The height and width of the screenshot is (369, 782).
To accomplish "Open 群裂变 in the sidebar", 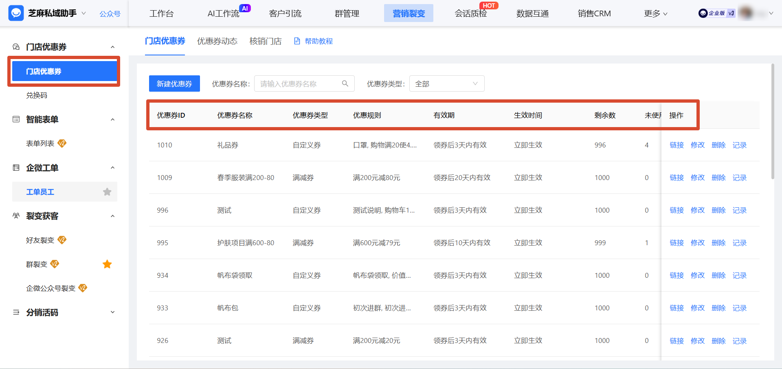I will click(37, 264).
